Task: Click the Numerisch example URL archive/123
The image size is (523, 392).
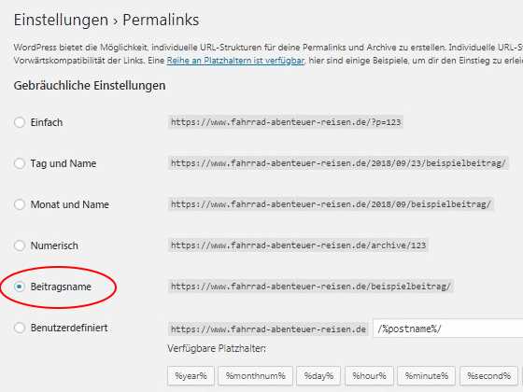Action: pyautogui.click(x=298, y=245)
